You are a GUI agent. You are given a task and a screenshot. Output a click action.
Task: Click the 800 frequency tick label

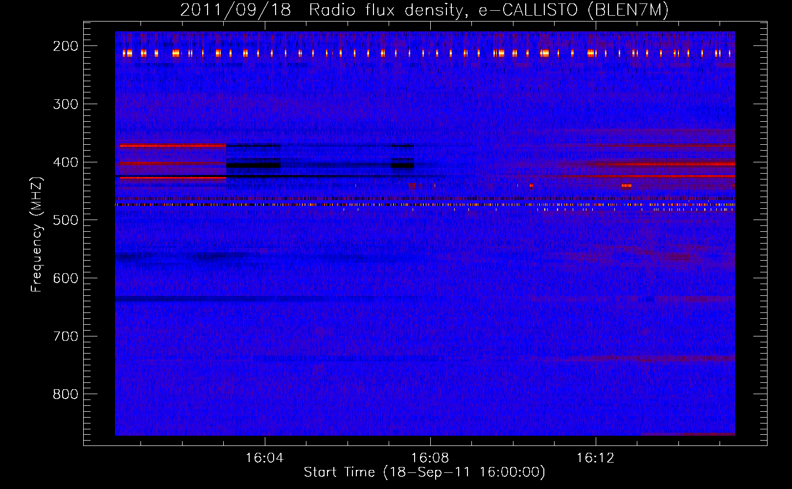point(65,394)
